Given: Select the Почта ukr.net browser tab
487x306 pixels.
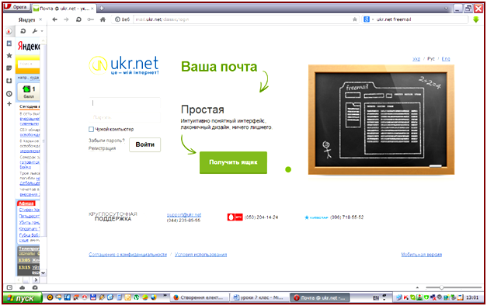Looking at the screenshot, I should 64,9.
